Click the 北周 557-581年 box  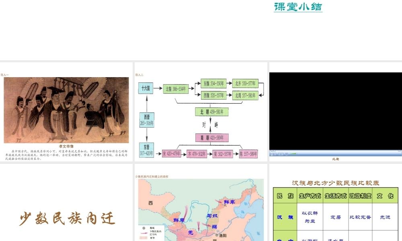[245, 96]
